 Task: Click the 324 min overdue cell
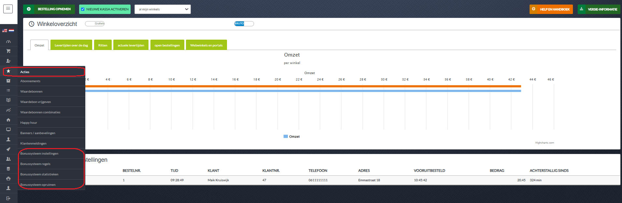click(x=535, y=180)
